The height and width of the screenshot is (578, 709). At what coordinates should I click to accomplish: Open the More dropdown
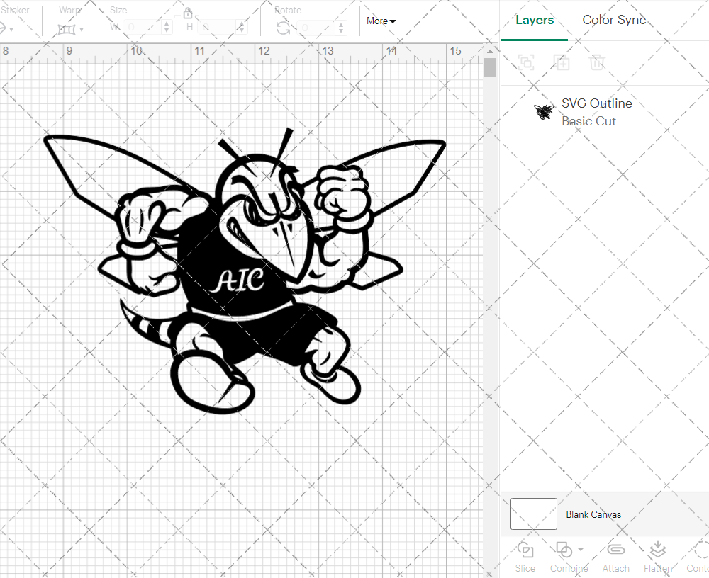click(381, 21)
